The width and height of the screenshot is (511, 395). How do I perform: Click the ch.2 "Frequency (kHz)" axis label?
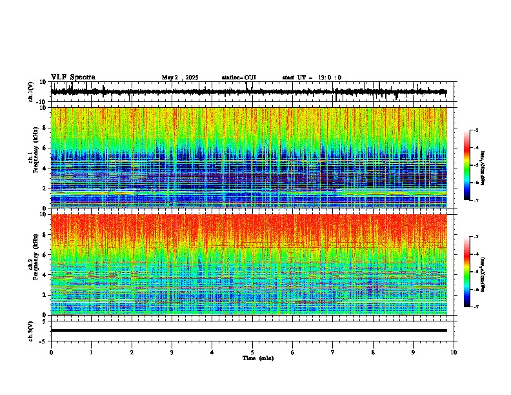click(35, 257)
